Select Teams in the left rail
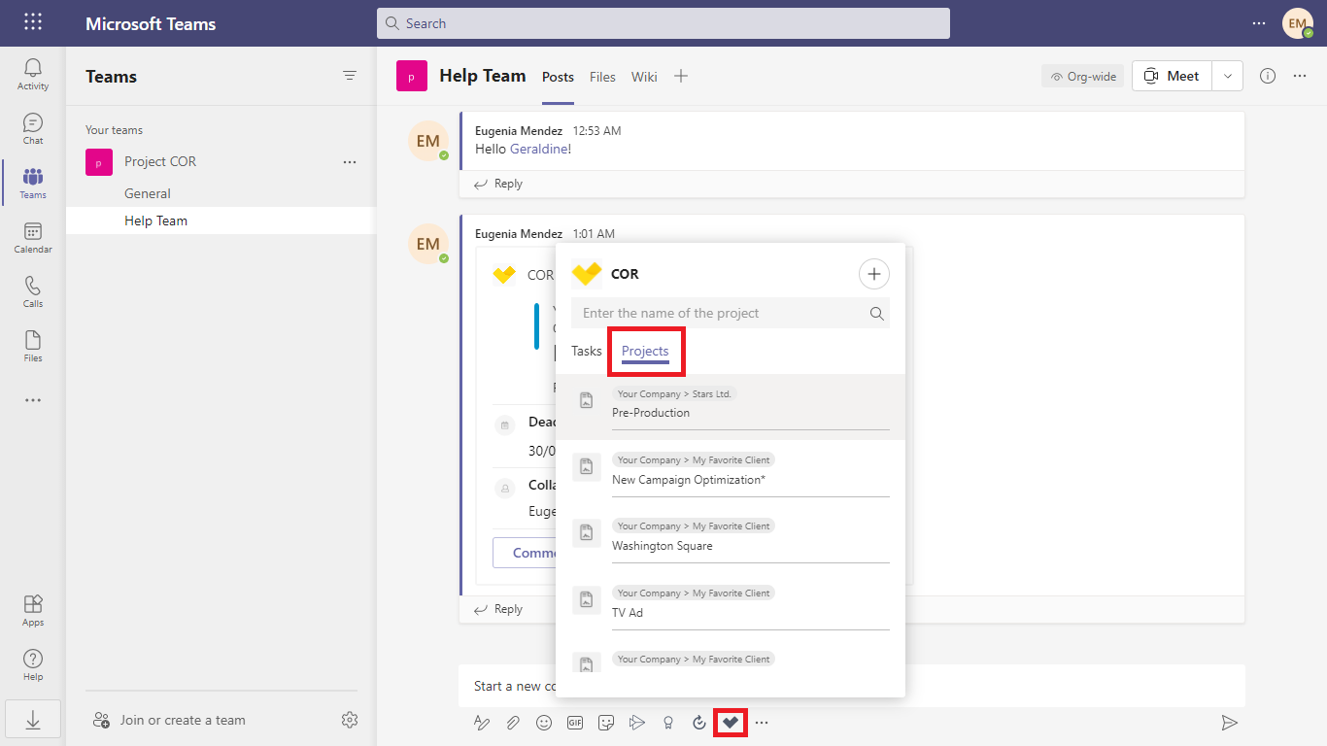This screenshot has width=1327, height=746. 33,184
